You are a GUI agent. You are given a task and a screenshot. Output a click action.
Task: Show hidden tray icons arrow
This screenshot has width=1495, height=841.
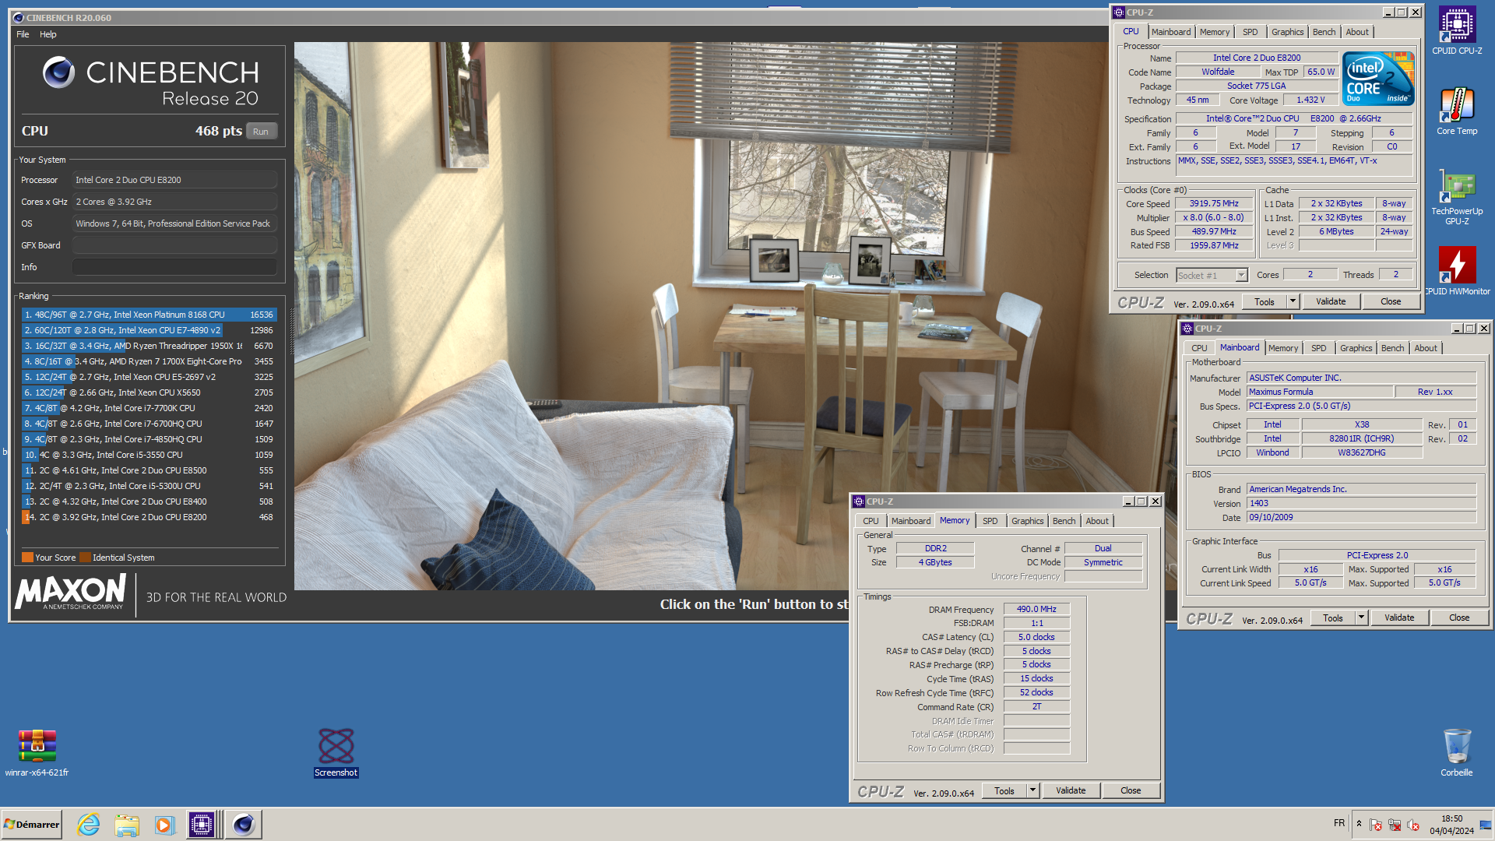pos(1359,824)
